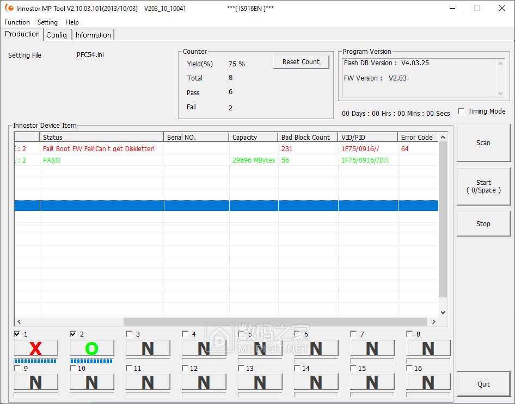Click the Stop button
This screenshot has width=515, height=404.
tap(483, 223)
